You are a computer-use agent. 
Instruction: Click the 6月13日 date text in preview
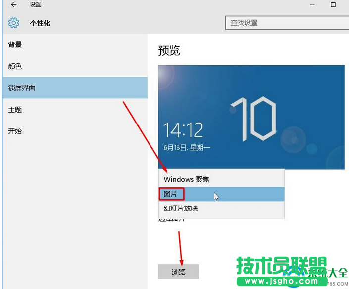pos(187,147)
